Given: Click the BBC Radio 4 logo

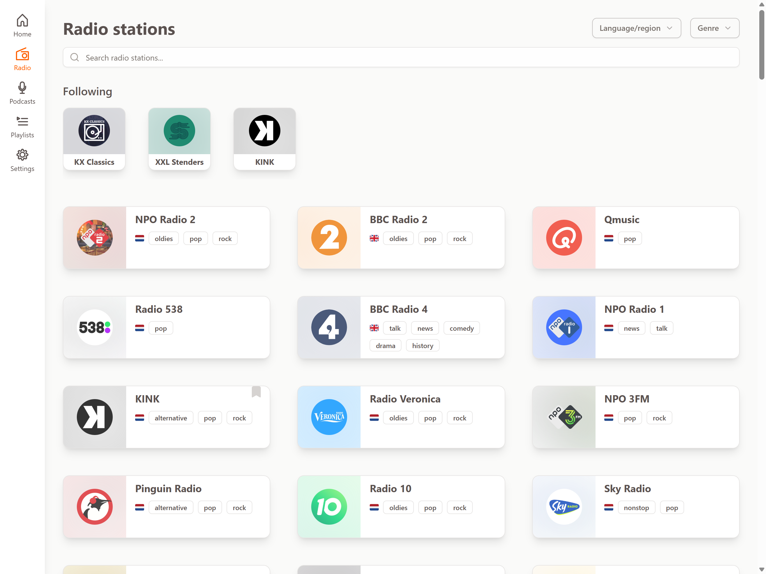Looking at the screenshot, I should coord(329,327).
